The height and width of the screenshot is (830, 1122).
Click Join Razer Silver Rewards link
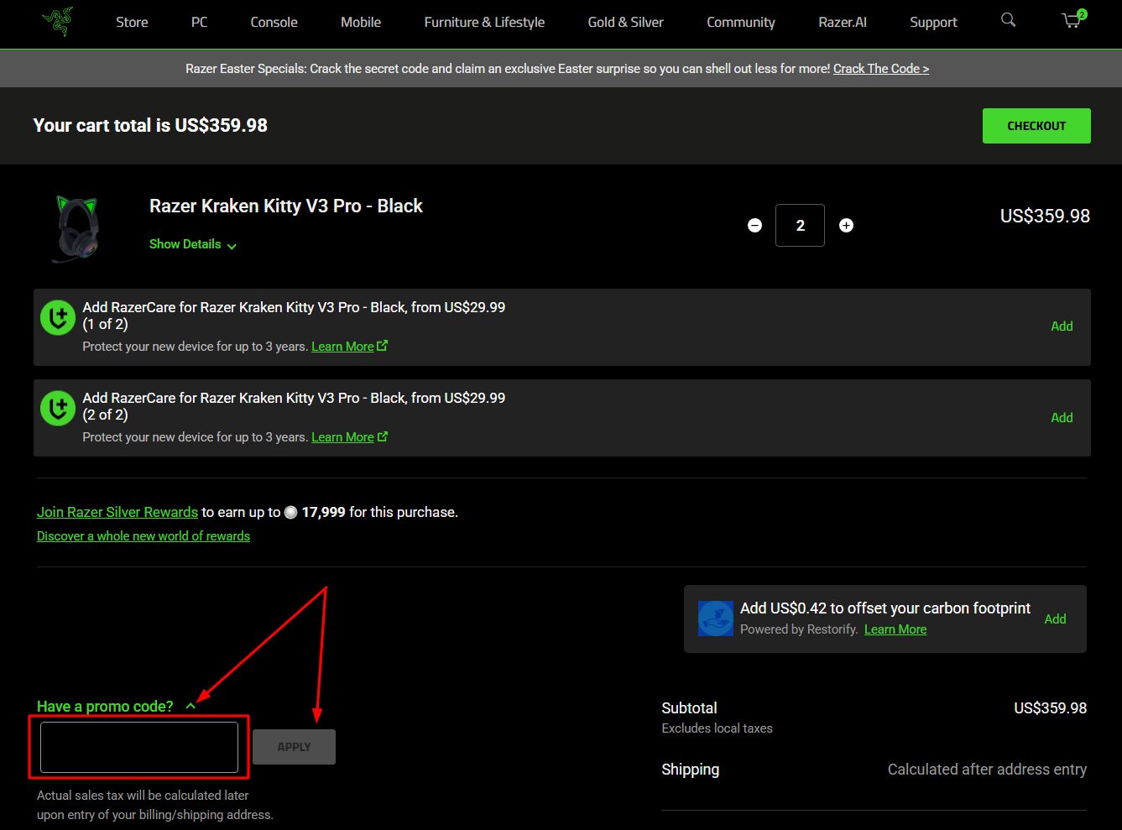[117, 512]
